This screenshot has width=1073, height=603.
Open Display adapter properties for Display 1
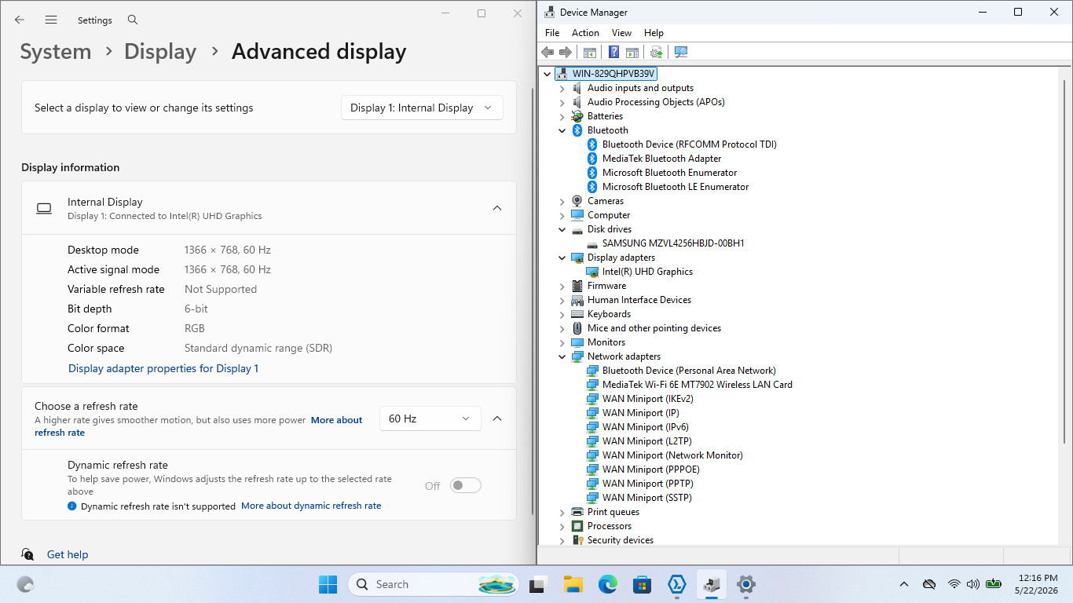(x=163, y=368)
